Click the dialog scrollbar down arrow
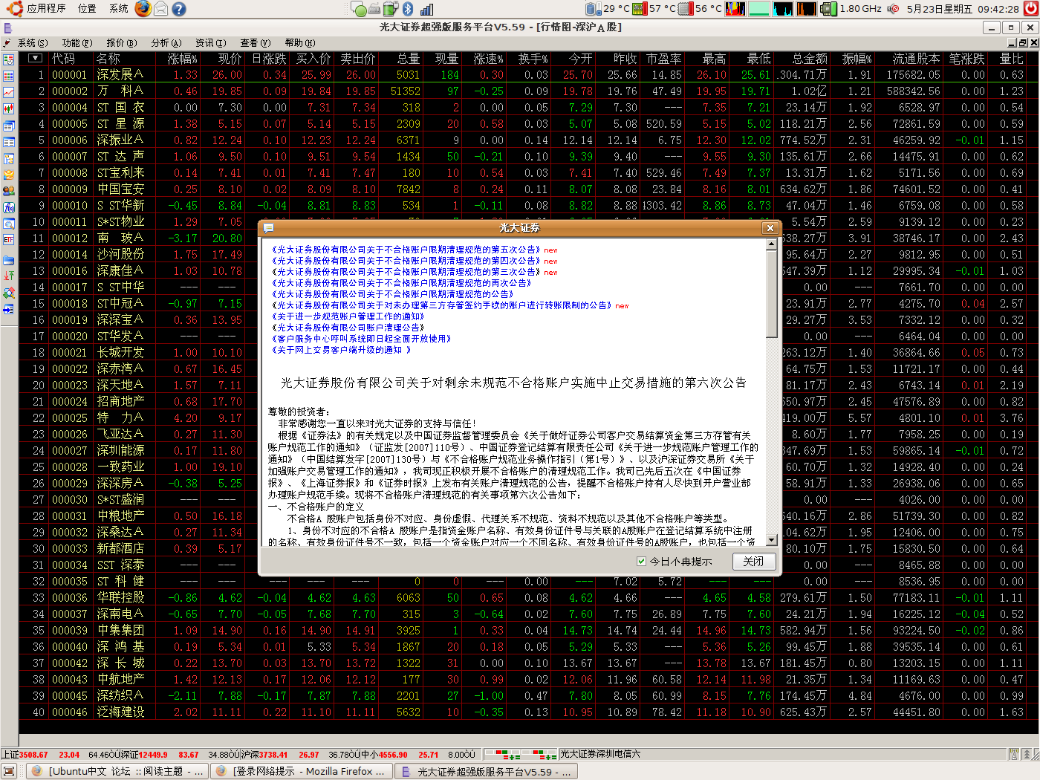1040x780 pixels. coord(772,541)
